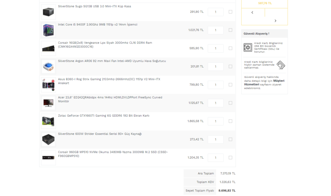The height and width of the screenshot is (196, 331).
Task: Go to next item with right chevron arrow
Action: coord(275,21)
